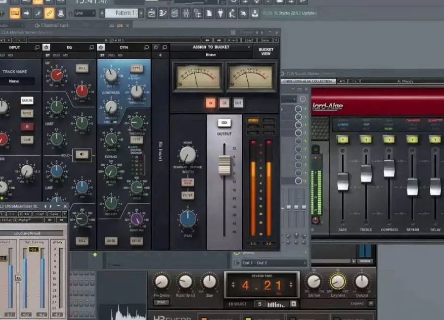Click the plus button right of Pattern 1
This screenshot has height=320, width=444.
tap(141, 13)
